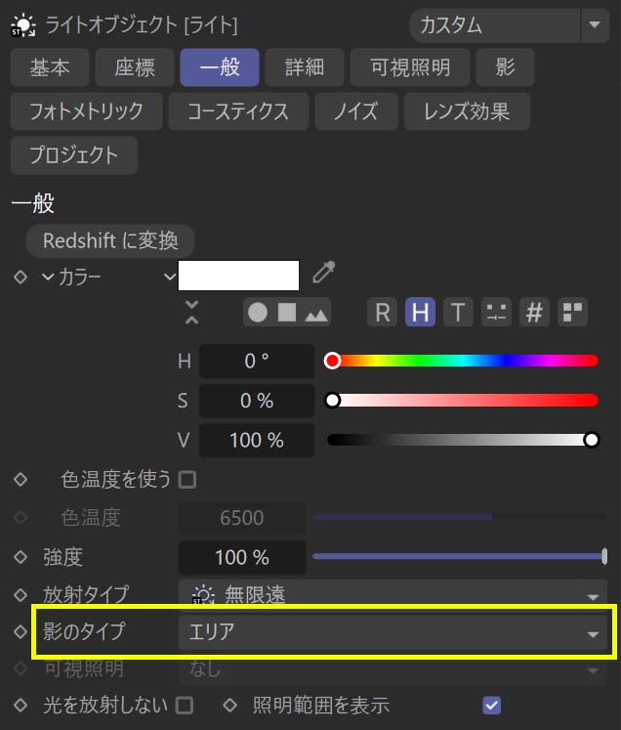The height and width of the screenshot is (730, 621).
Task: Uncheck the 照明範囲を表示 checkbox
Action: (x=492, y=706)
